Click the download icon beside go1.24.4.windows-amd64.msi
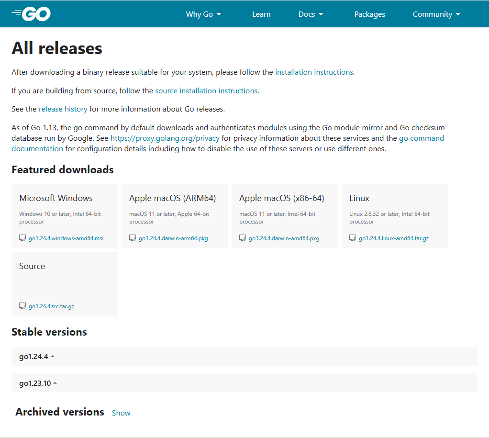Viewport: 489px width, 438px height. coord(22,238)
